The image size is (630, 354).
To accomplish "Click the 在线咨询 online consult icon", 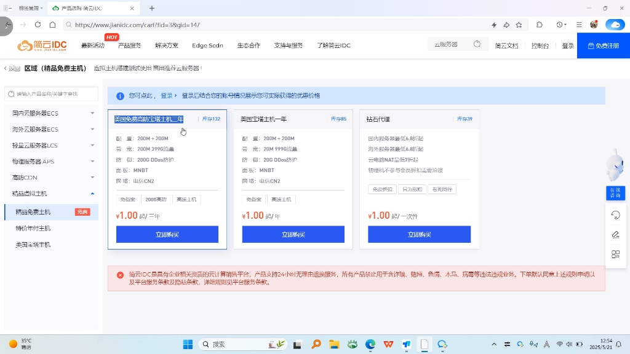I will pyautogui.click(x=615, y=192).
